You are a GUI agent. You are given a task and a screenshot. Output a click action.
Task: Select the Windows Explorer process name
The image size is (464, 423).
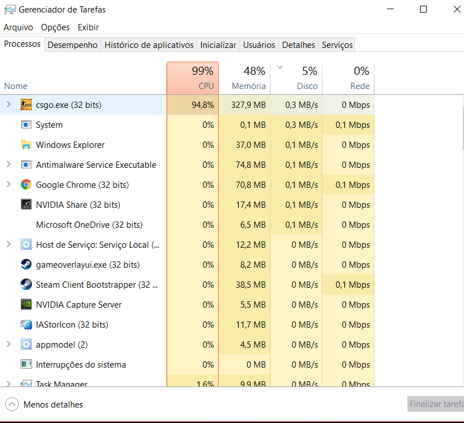pos(70,145)
